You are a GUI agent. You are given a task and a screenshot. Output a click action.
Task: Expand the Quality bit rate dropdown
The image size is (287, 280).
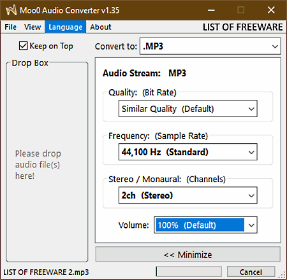[x=188, y=109]
